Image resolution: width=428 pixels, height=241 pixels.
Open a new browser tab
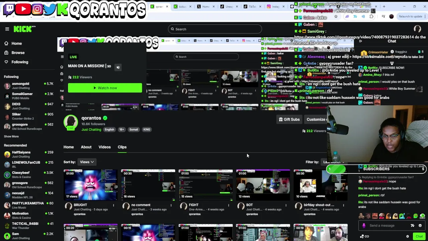pyautogui.click(x=384, y=6)
